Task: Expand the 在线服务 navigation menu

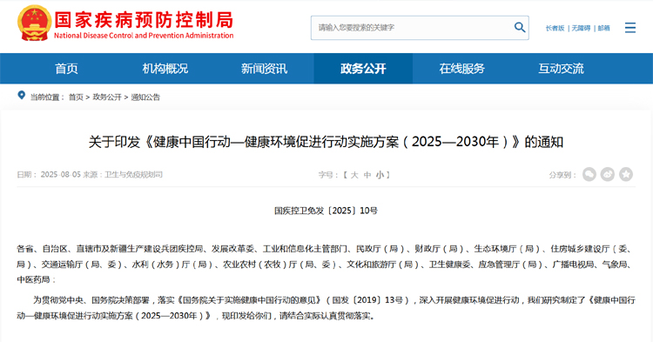Action: pyautogui.click(x=461, y=69)
